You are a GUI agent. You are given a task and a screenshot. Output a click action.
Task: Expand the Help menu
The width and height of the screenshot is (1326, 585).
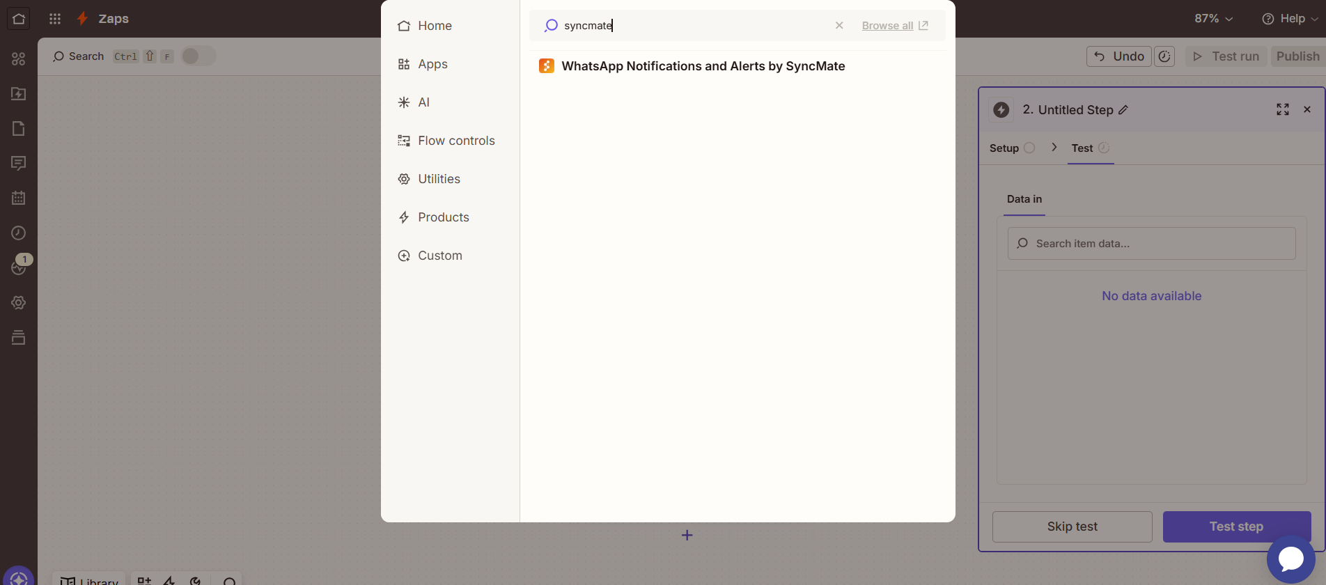1290,19
